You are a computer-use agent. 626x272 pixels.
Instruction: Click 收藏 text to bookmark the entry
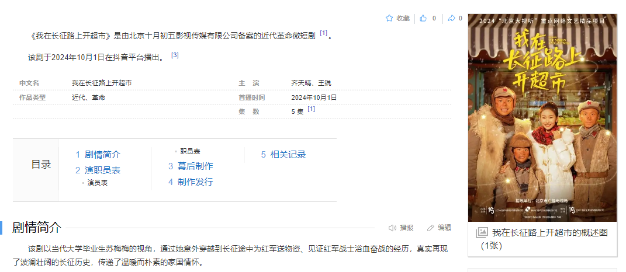tap(403, 18)
